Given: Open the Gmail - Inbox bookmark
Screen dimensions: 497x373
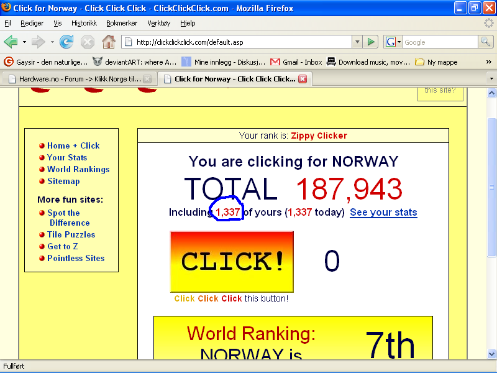Looking at the screenshot, I should pyautogui.click(x=296, y=62).
